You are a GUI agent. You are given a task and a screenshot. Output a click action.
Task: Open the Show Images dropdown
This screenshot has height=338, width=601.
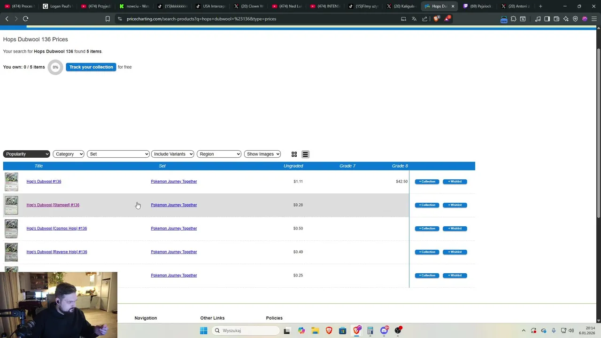[x=262, y=154]
